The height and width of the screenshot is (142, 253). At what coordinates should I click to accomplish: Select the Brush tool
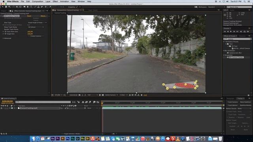[x=35, y=7]
